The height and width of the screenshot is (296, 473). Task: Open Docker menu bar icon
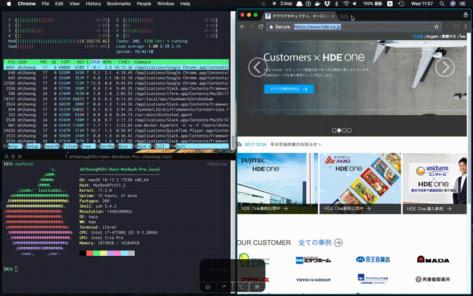click(x=318, y=4)
